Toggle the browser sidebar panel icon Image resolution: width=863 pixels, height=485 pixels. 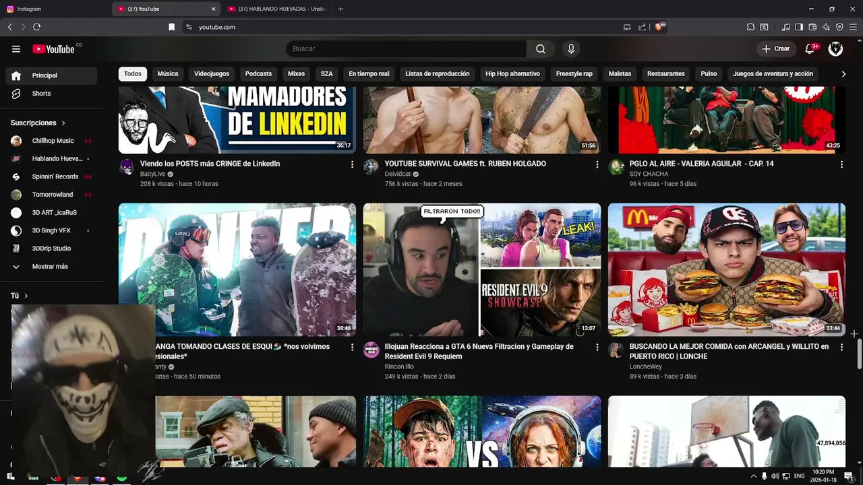click(x=799, y=27)
